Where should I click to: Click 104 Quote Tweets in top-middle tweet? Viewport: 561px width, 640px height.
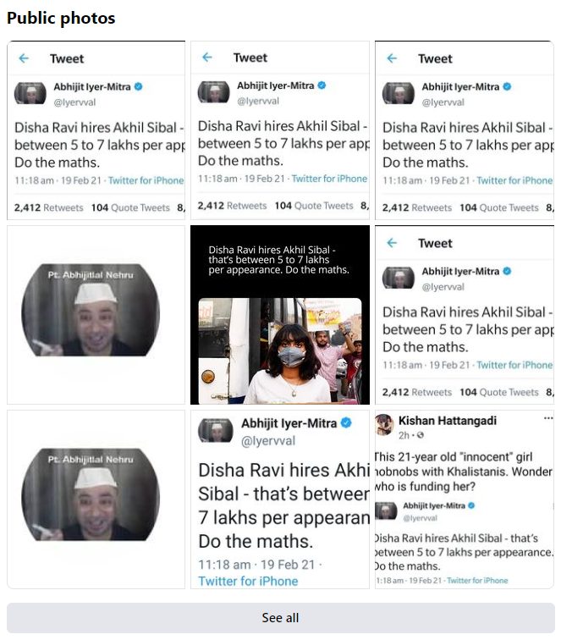pyautogui.click(x=314, y=206)
